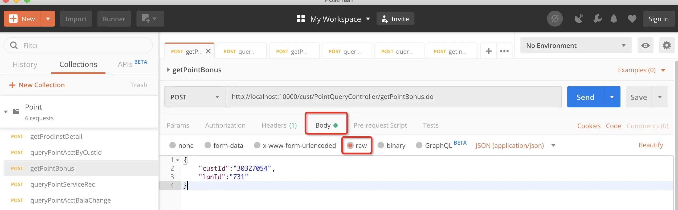Open the new window icon dropdown
Image resolution: width=678 pixels, height=210 pixels.
(150, 19)
